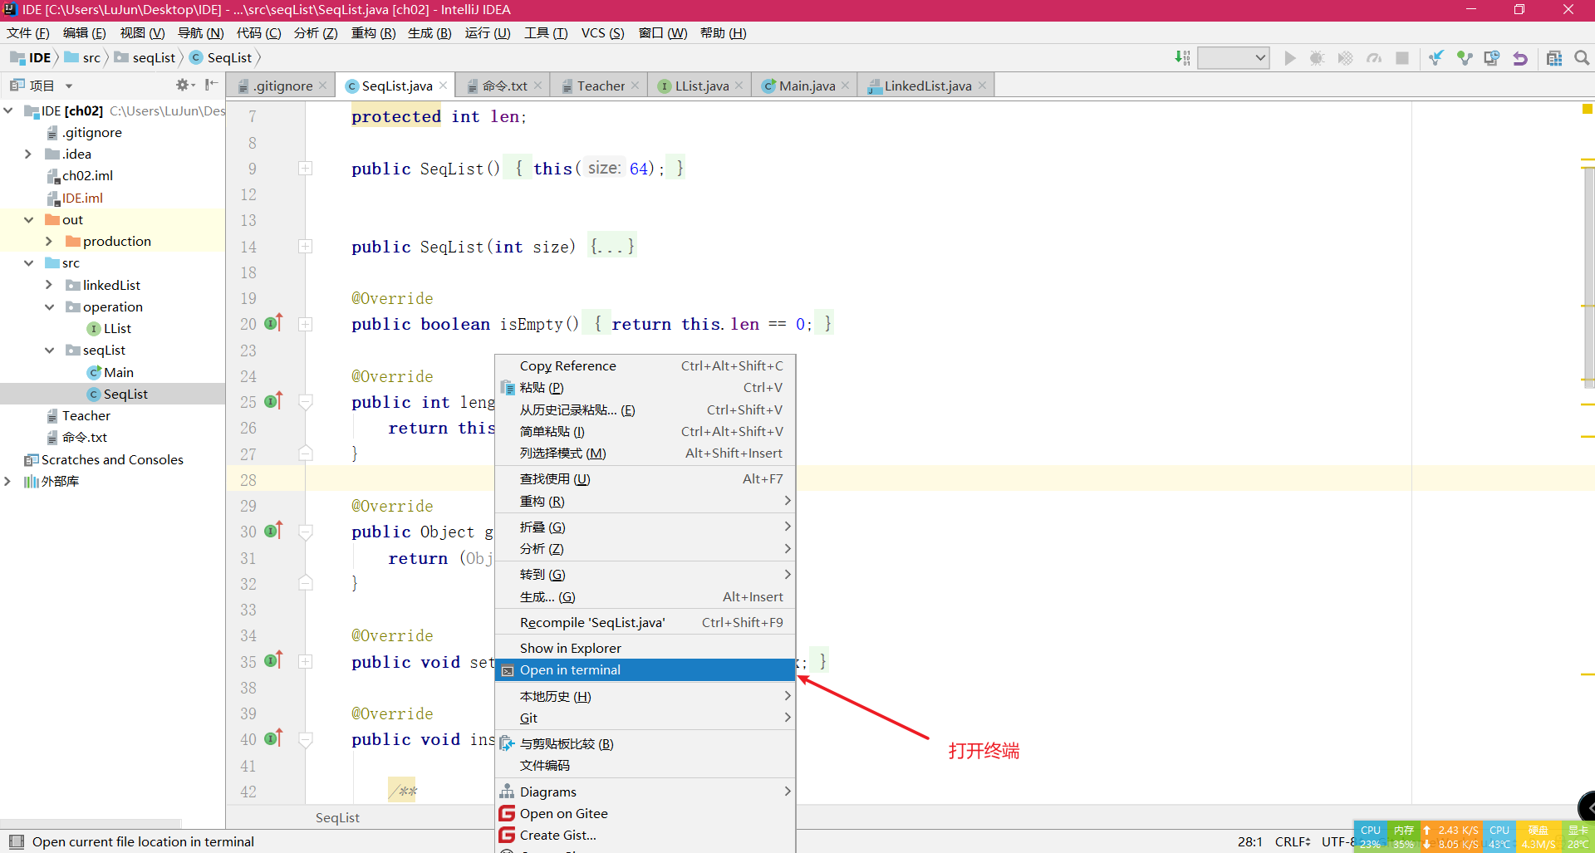Run SeqList with coverage icon
The image size is (1595, 853).
coord(1346,57)
